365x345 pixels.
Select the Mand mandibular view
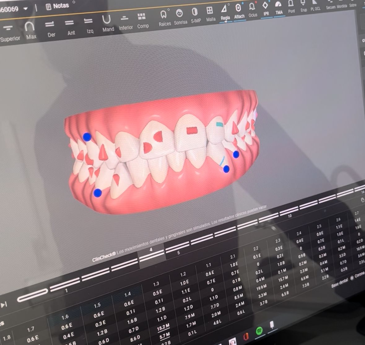point(107,23)
